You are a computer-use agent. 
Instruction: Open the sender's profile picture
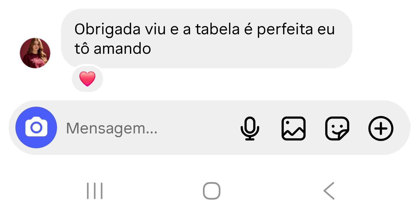(x=35, y=53)
